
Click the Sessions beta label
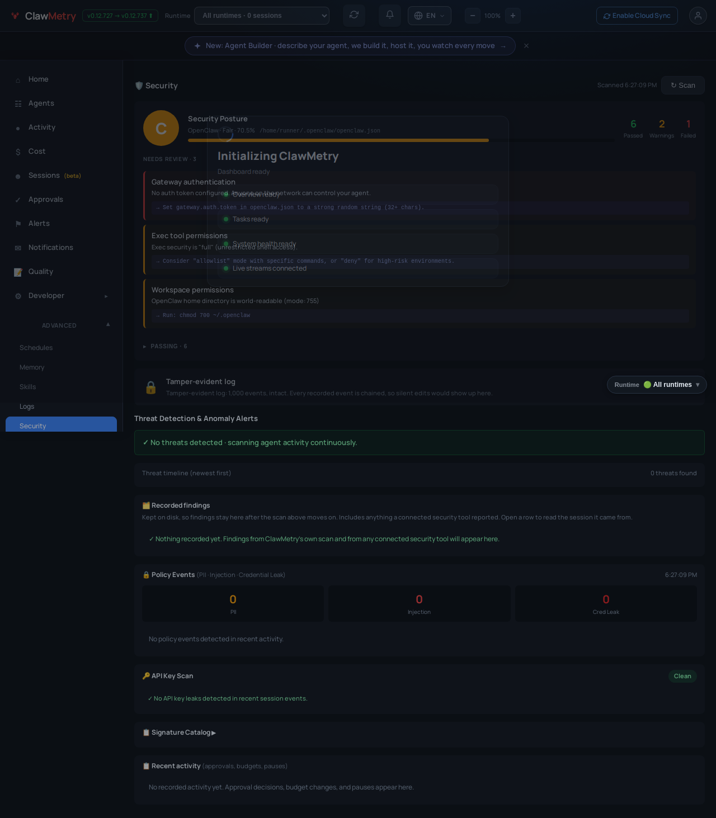[55, 176]
